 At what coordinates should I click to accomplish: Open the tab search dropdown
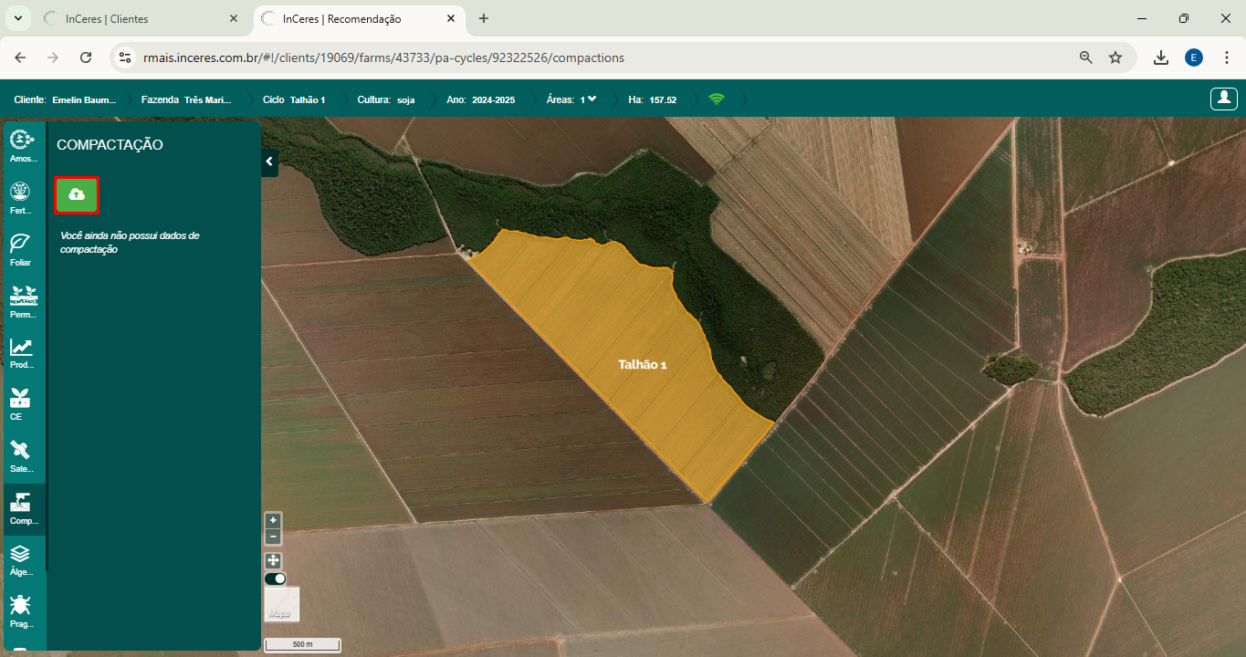[x=17, y=18]
